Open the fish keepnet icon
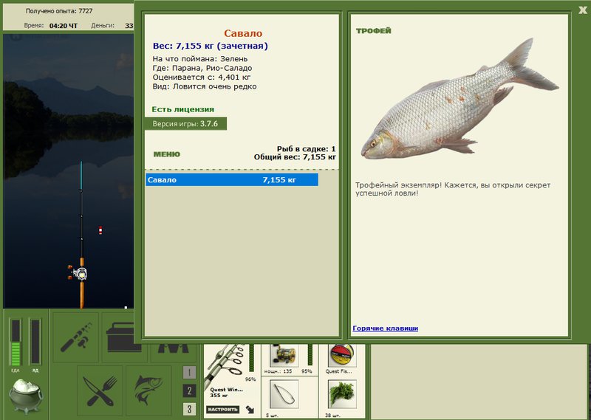Viewport: 591px width, 420px height. point(149,390)
